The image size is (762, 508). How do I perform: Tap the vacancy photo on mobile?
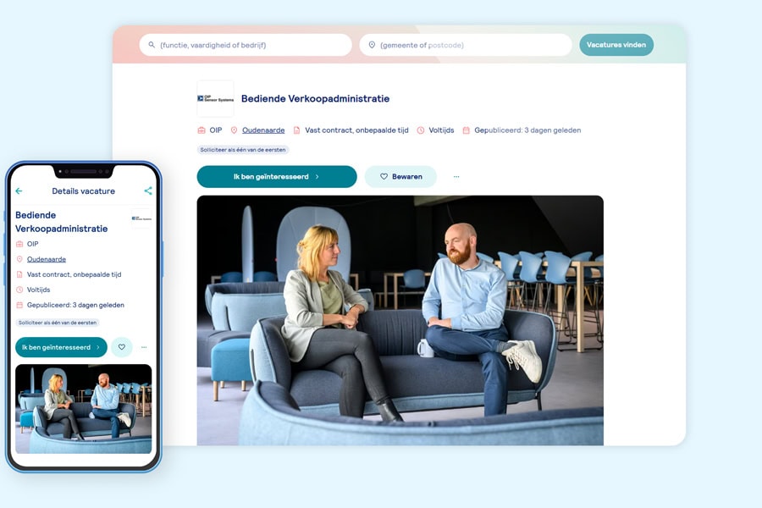point(84,409)
